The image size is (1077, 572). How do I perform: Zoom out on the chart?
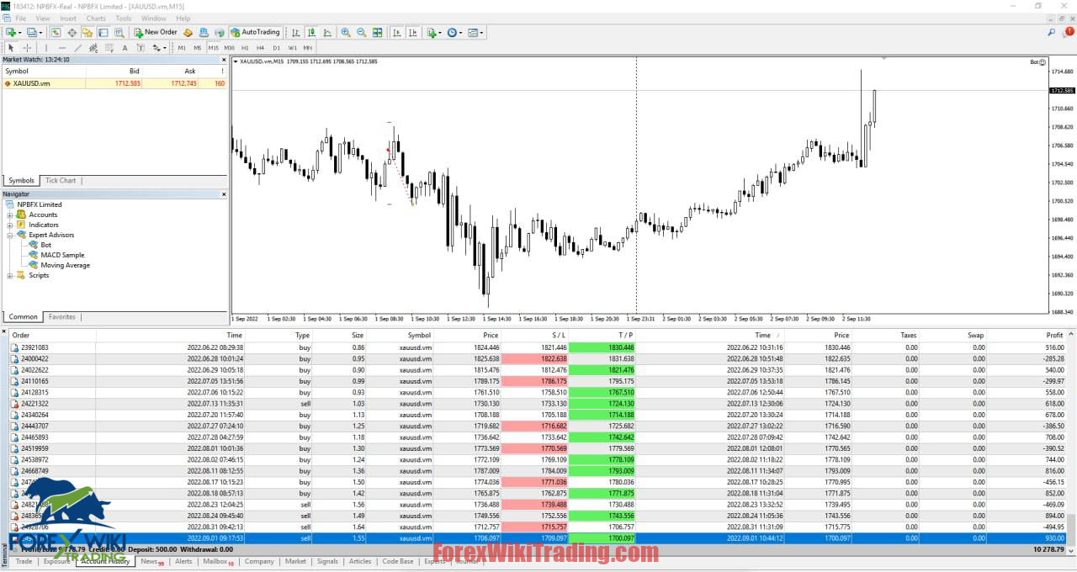[x=362, y=33]
